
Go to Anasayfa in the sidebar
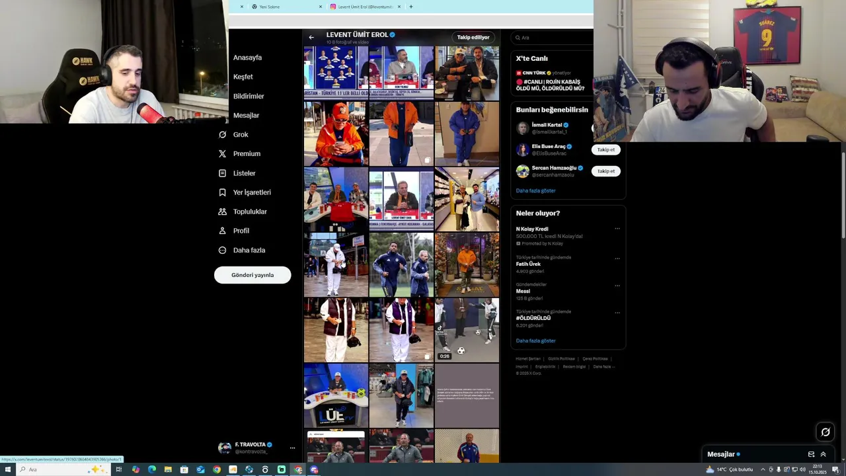[x=247, y=58]
